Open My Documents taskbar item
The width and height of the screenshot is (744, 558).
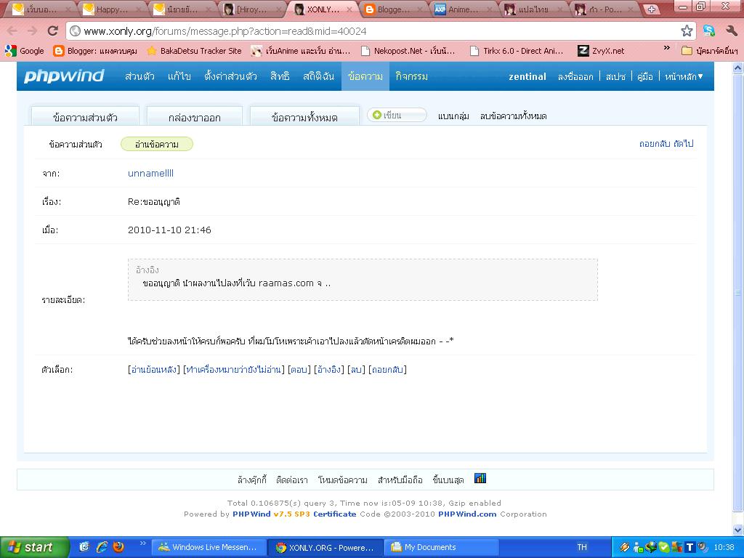click(440, 547)
